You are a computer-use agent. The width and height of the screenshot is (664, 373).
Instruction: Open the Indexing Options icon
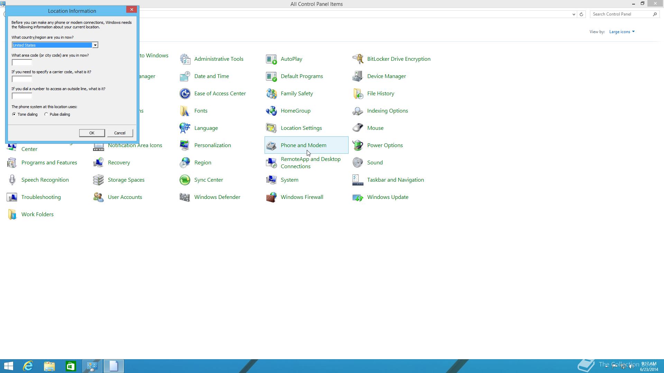358,111
